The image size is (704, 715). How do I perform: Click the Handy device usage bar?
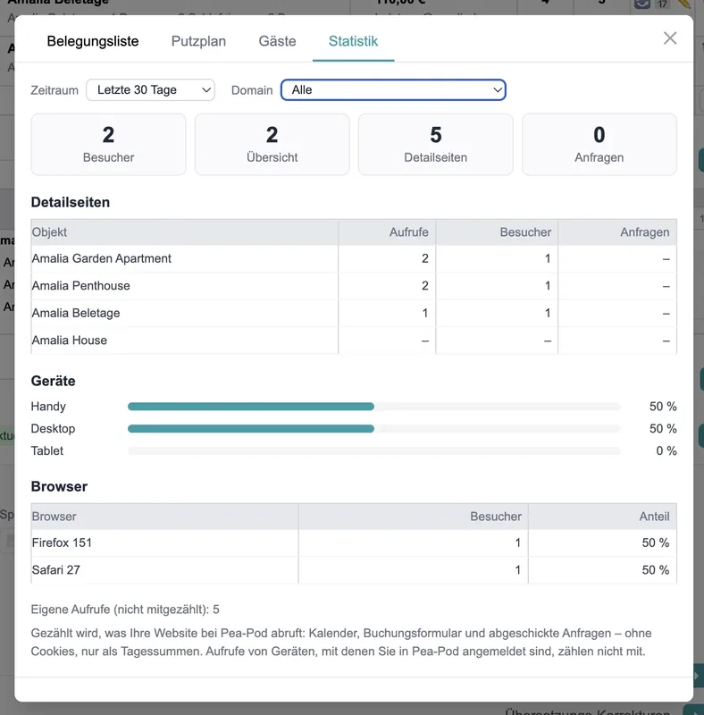point(373,407)
